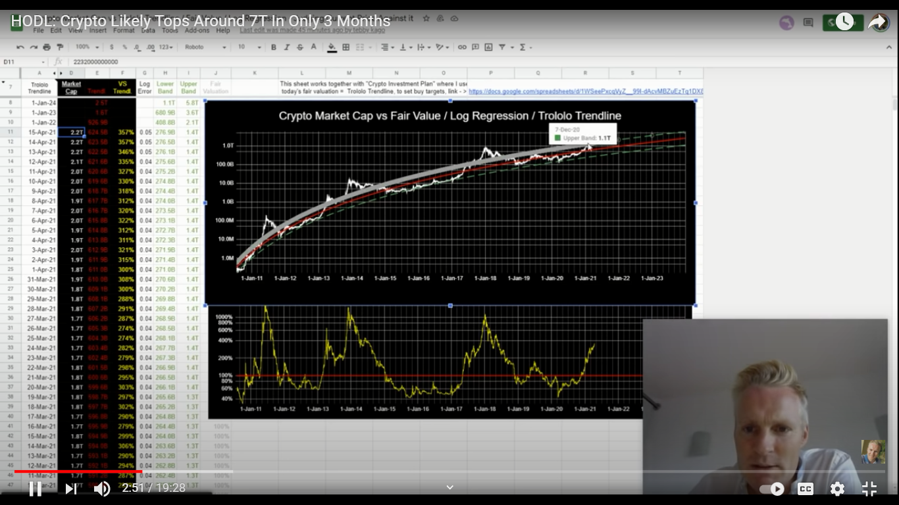
Task: Open the docs.google.com spreadsheet link
Action: pyautogui.click(x=586, y=91)
